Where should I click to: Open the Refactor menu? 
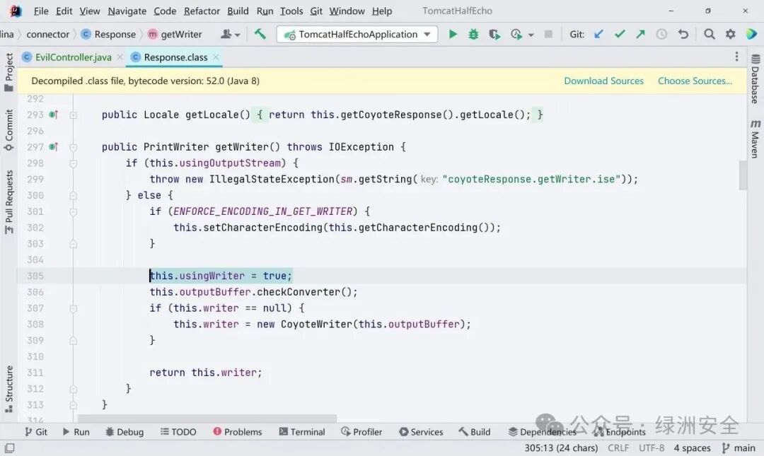(x=202, y=11)
